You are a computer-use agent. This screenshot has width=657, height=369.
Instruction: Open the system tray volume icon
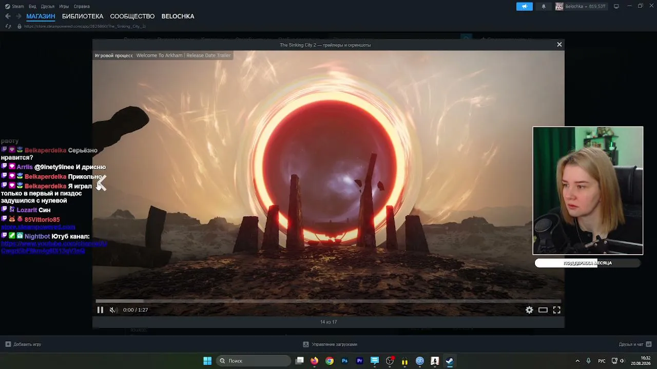point(623,361)
